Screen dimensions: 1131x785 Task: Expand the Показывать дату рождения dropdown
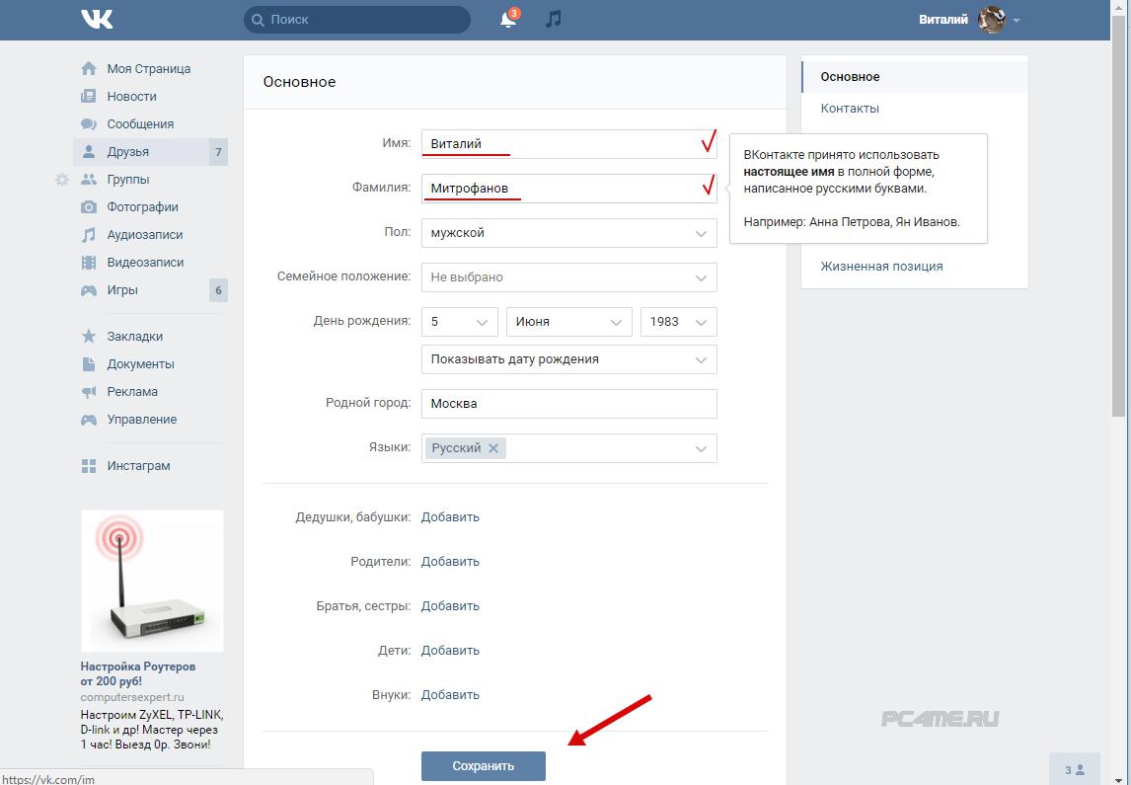click(x=569, y=359)
